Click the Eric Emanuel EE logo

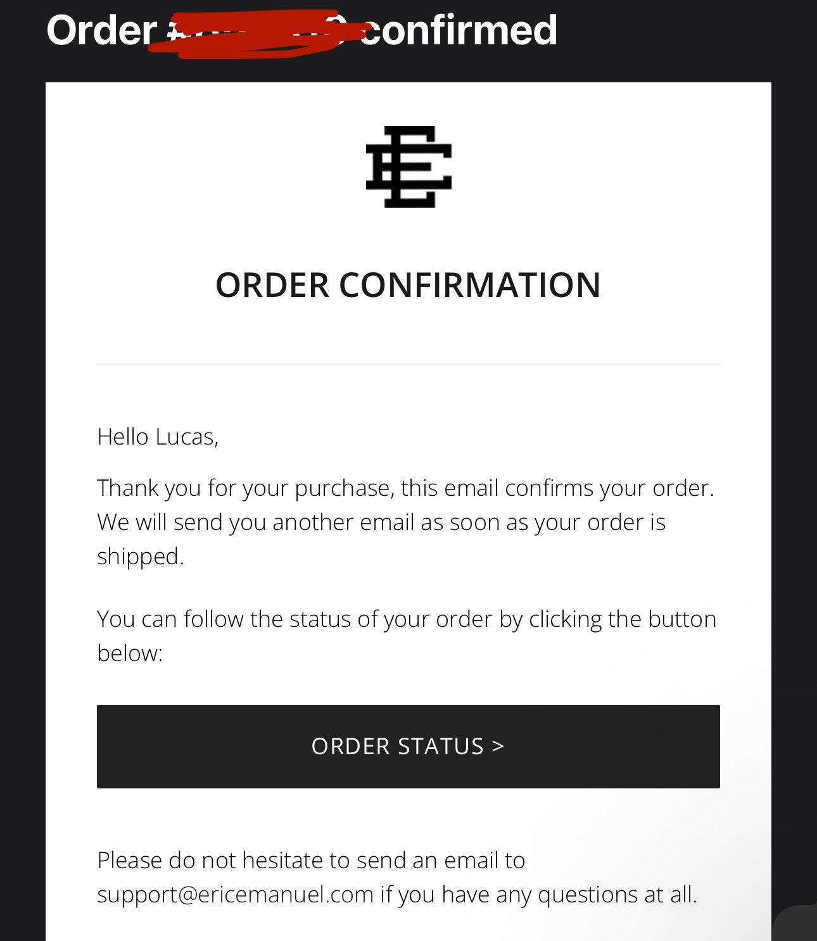[408, 167]
